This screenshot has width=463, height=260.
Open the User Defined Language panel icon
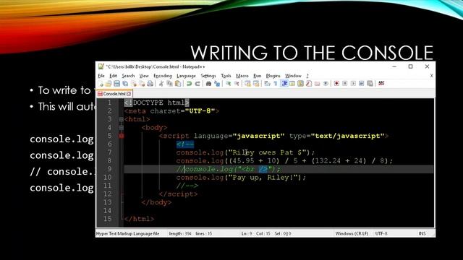click(x=292, y=84)
